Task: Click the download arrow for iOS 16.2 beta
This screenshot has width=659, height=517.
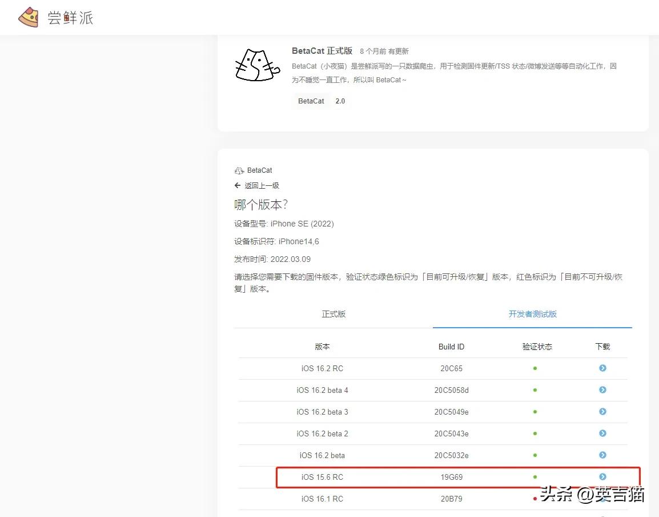Action: (x=602, y=455)
